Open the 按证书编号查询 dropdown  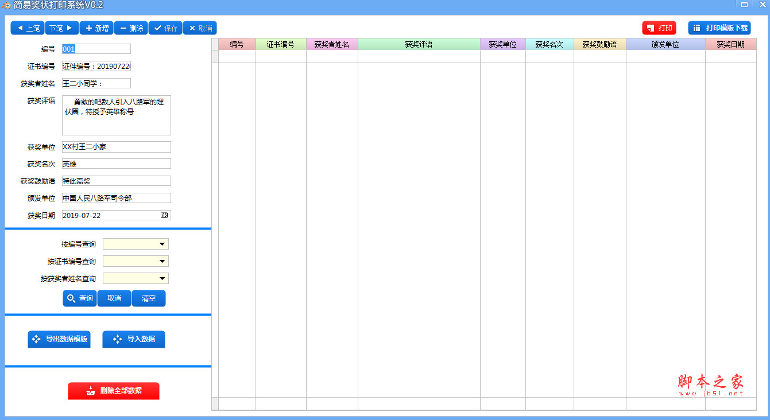[x=163, y=260]
